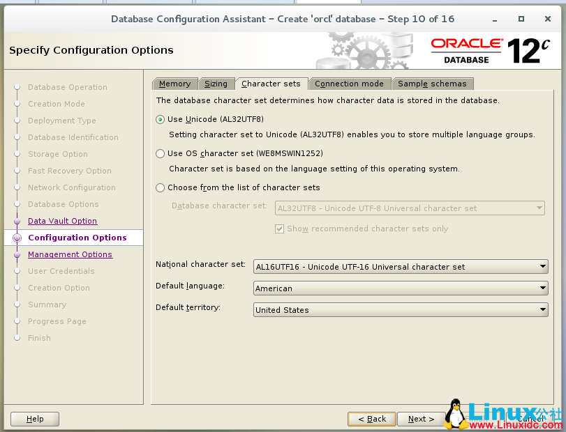Select Use OS character set (WE8MSWIN1252)
This screenshot has height=432, width=566.
[x=160, y=153]
